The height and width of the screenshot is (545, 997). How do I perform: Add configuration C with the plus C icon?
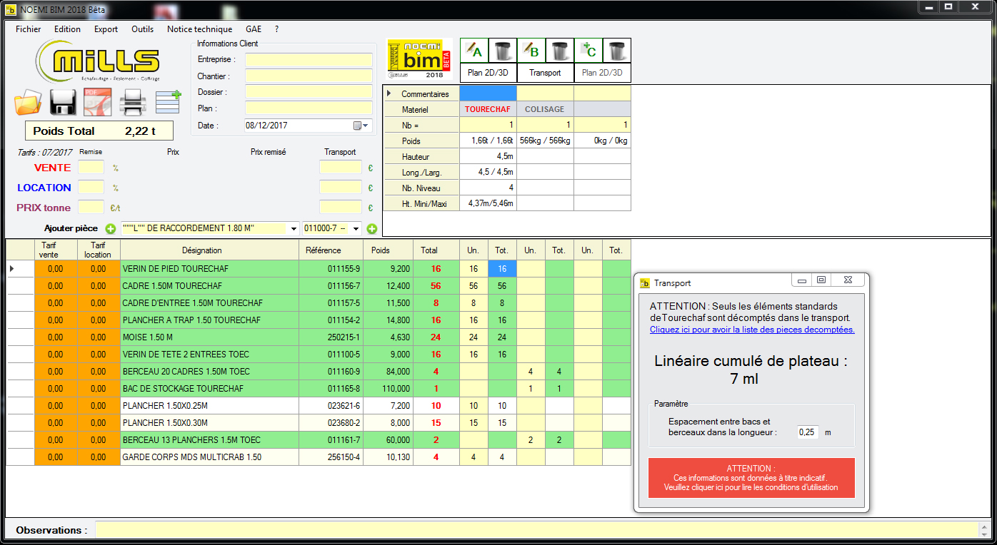click(588, 51)
